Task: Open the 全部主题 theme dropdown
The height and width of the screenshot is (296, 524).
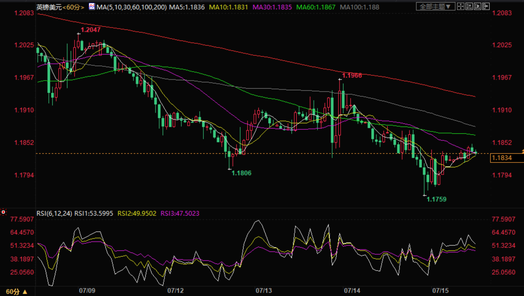Action: pos(435,7)
